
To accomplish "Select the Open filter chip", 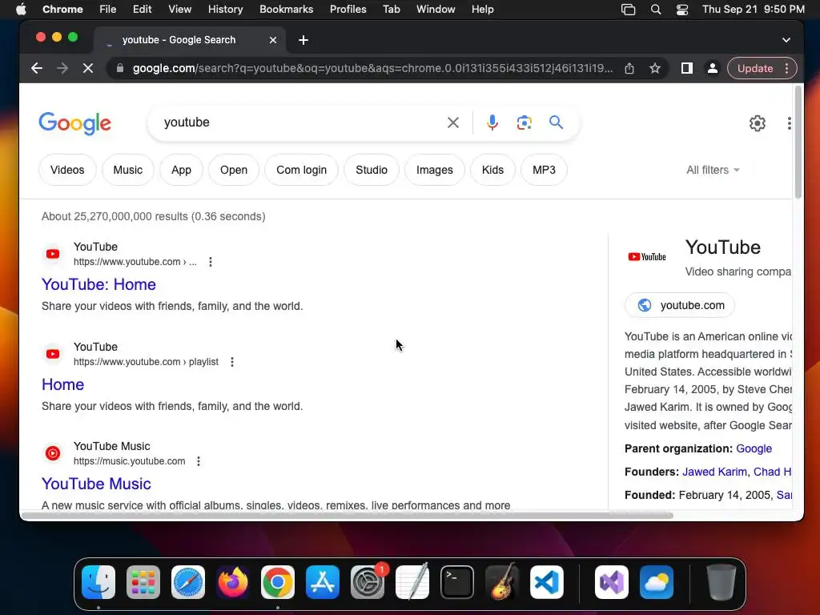I will click(x=234, y=170).
